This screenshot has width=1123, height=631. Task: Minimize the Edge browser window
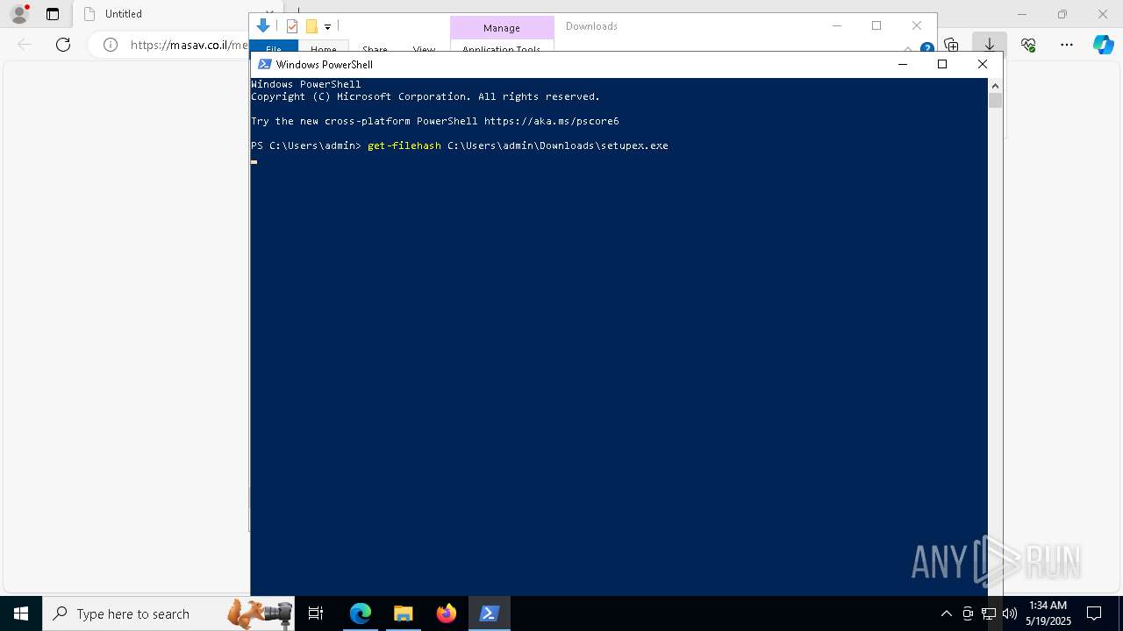pos(1022,14)
